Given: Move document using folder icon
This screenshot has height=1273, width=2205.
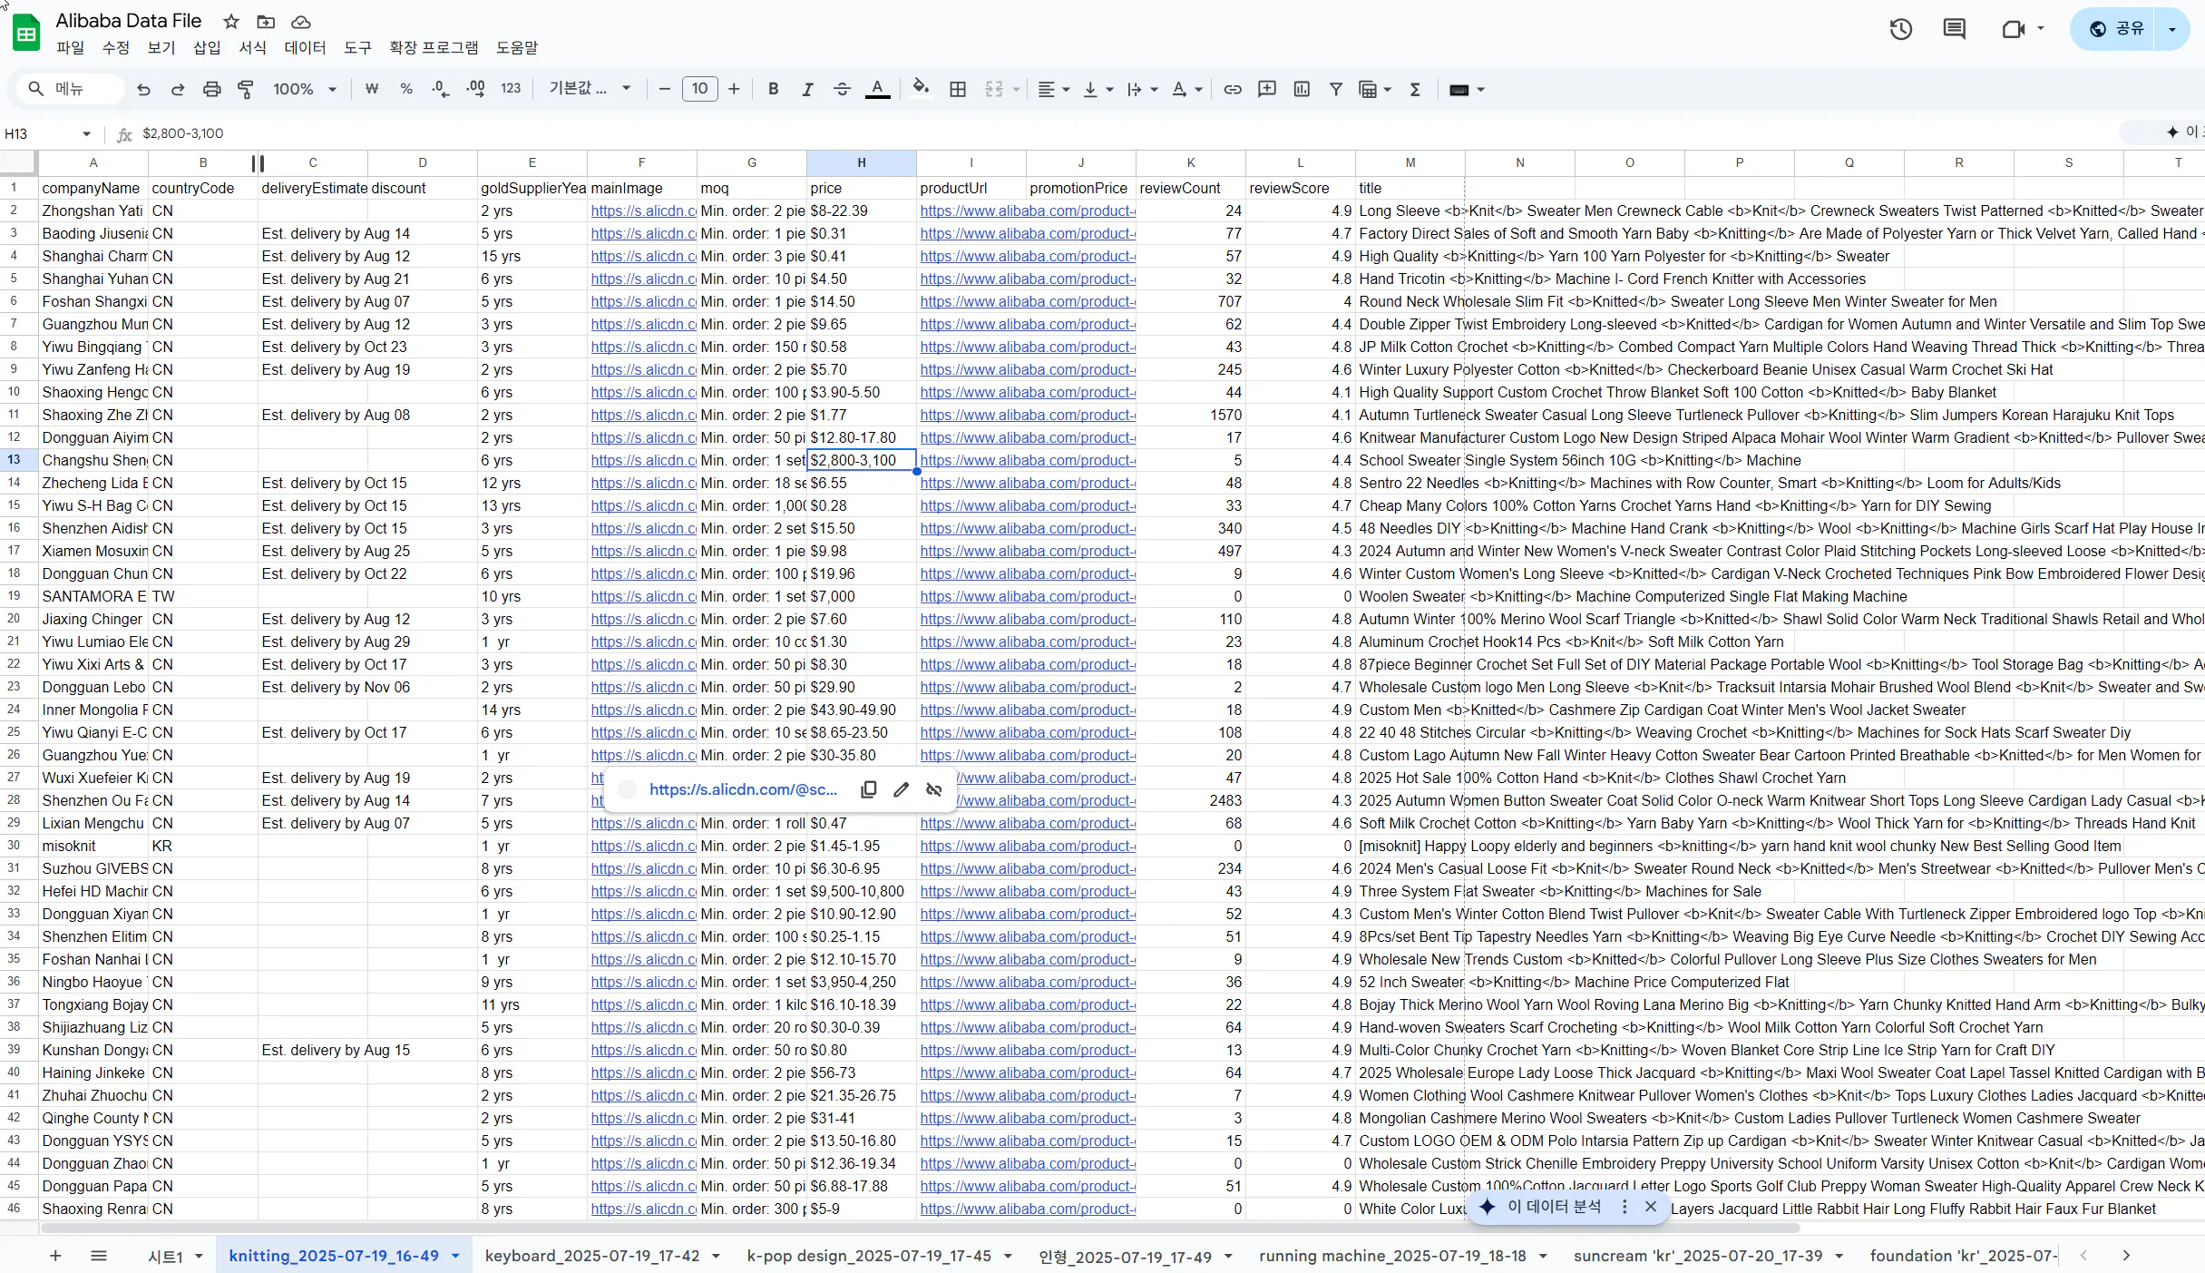Looking at the screenshot, I should pos(266,22).
